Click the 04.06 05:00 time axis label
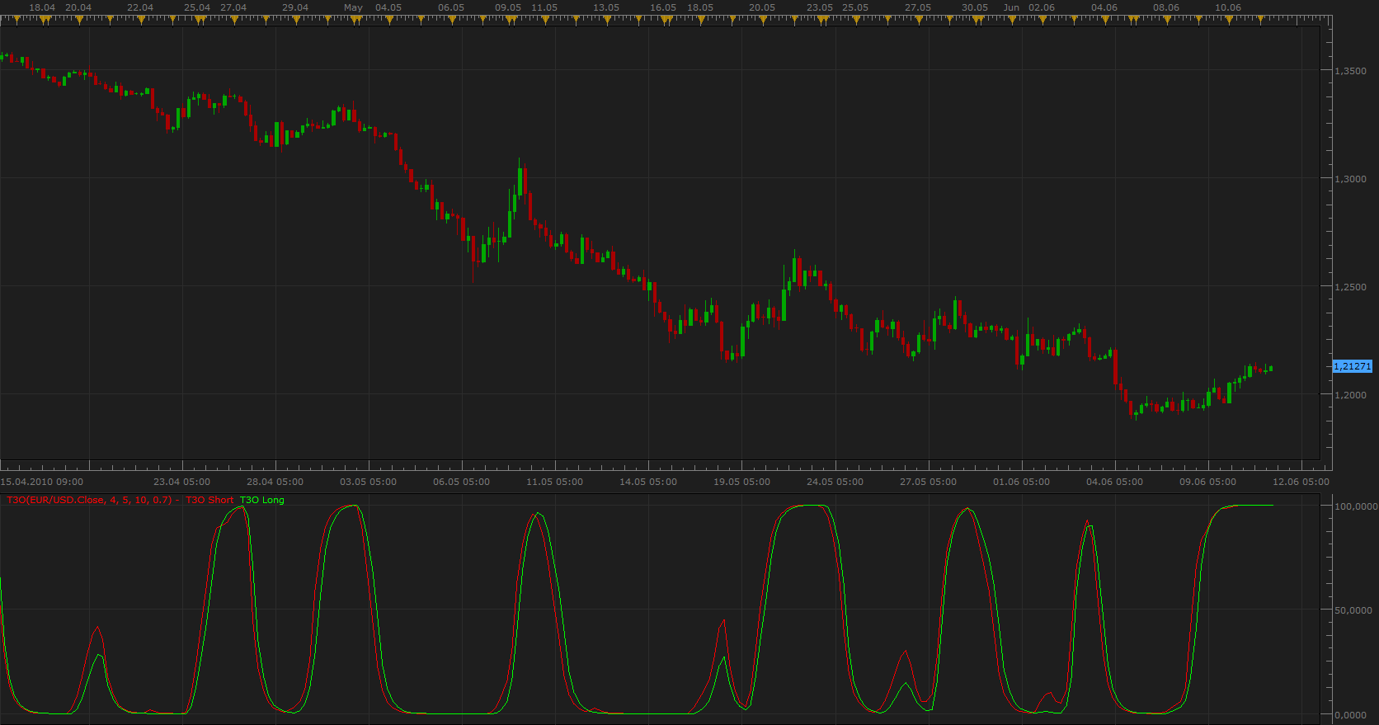Viewport: 1379px width, 725px height. coord(1115,482)
